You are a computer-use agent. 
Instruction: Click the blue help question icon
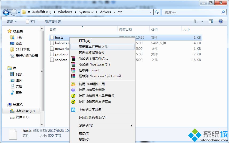[x=221, y=21]
